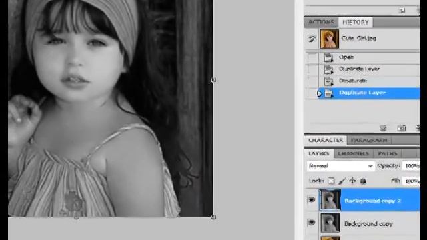Click the icon of the selected Duplicate Layer state
Image resolution: width=427 pixels, height=240 pixels.
[329, 93]
